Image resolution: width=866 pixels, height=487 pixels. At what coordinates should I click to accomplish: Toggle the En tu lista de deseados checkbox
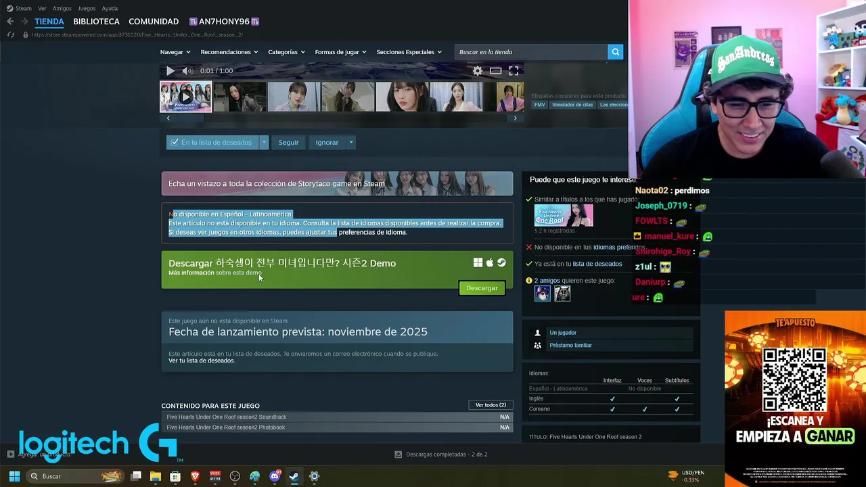(x=175, y=142)
